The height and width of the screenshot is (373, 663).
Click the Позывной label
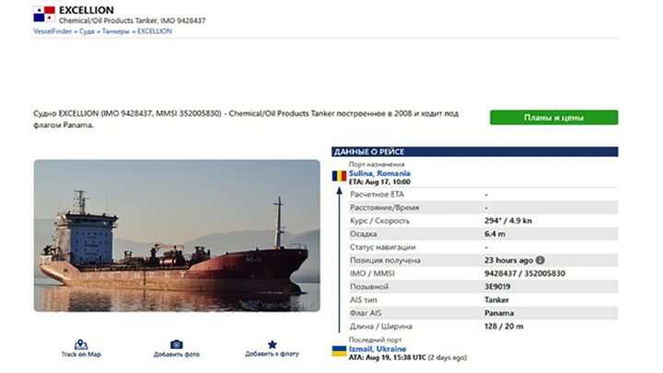368,286
